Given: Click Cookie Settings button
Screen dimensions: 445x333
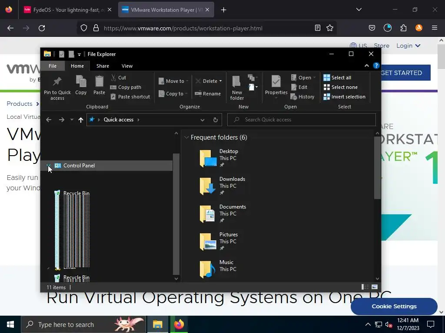Looking at the screenshot, I should pyautogui.click(x=394, y=307).
